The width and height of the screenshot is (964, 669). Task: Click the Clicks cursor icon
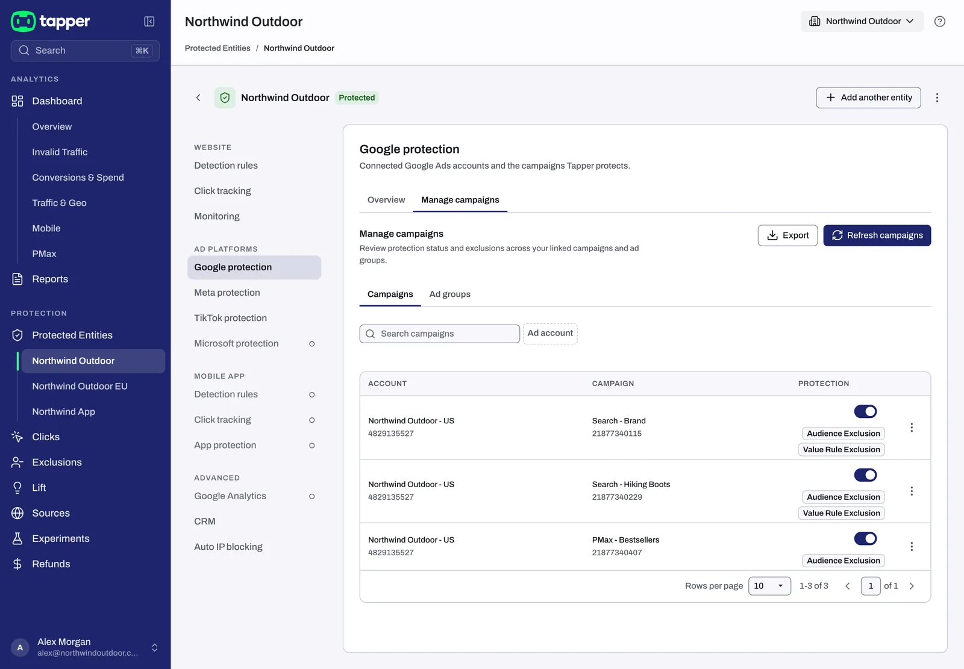coord(17,437)
